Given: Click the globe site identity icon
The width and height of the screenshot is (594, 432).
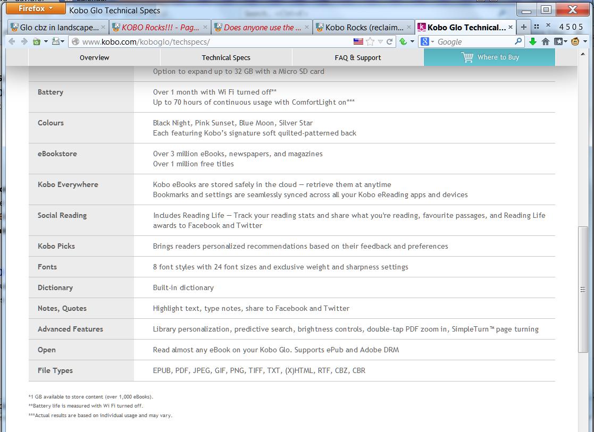Looking at the screenshot, I should [76, 41].
